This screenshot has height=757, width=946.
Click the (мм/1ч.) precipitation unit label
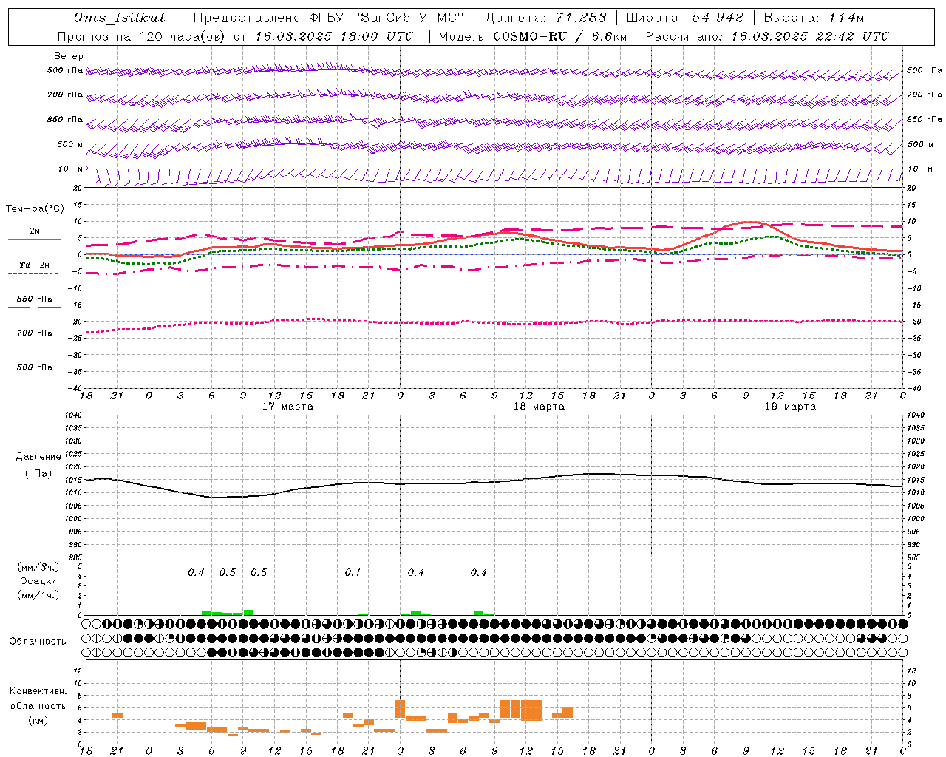(38, 595)
